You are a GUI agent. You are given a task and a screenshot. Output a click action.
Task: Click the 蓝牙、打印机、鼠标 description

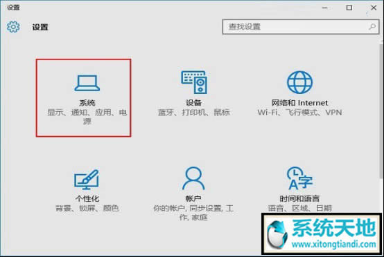tap(193, 113)
